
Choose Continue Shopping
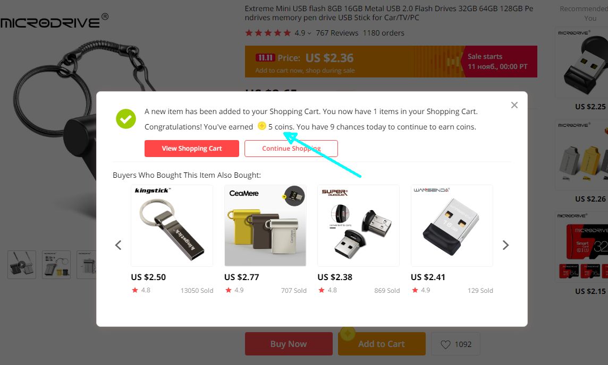(291, 149)
